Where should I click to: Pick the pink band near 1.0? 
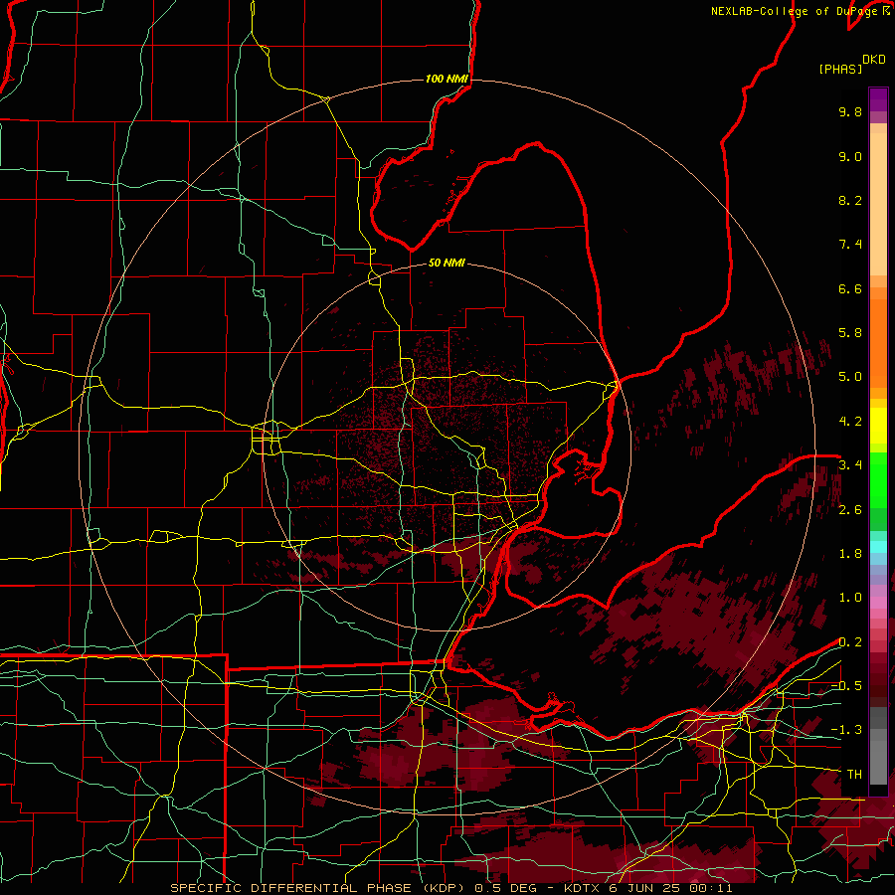(878, 603)
